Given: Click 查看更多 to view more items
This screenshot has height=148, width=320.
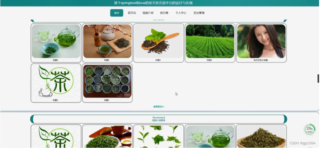Looking at the screenshot, I should (158, 107).
